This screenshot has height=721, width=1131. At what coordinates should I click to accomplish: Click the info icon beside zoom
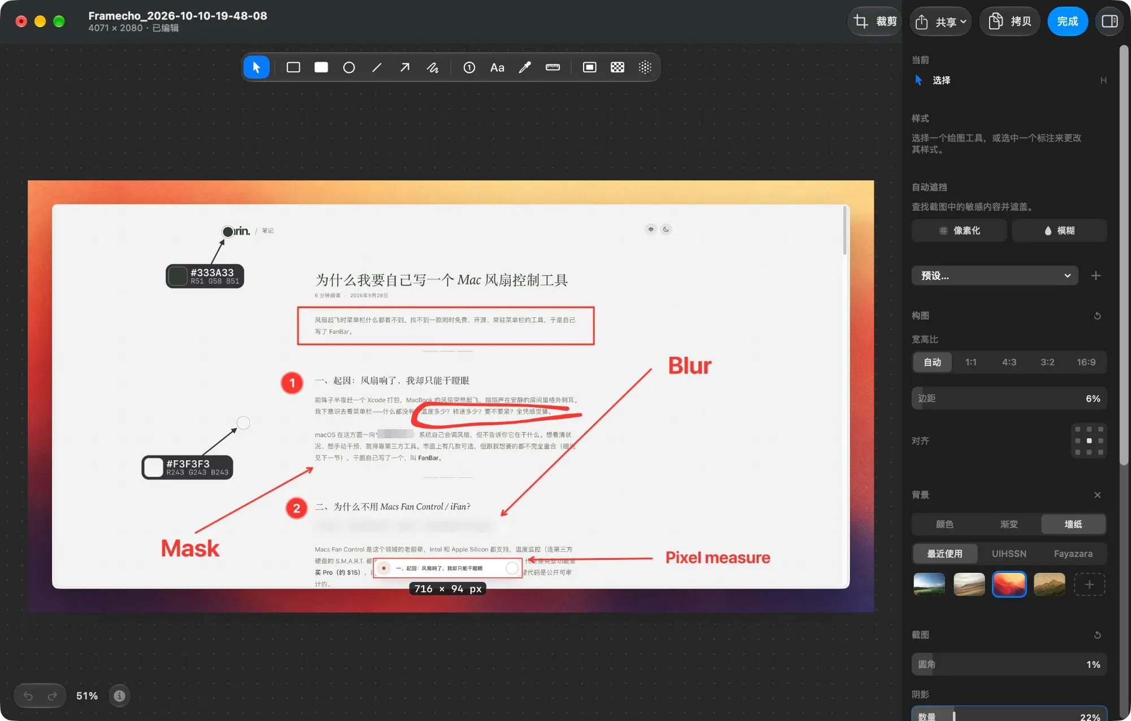[119, 696]
